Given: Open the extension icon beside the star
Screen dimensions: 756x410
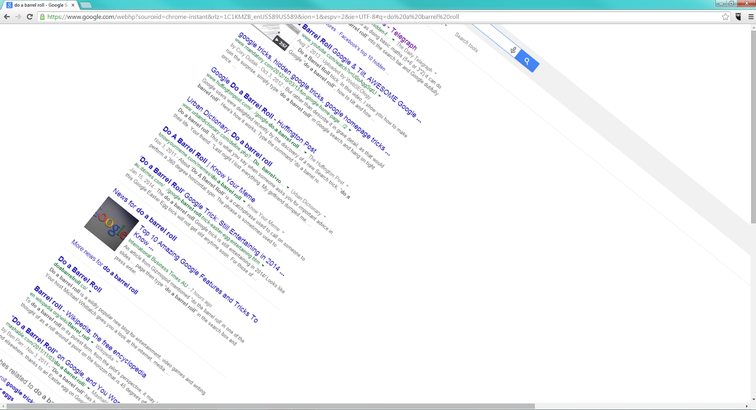Looking at the screenshot, I should pos(739,17).
